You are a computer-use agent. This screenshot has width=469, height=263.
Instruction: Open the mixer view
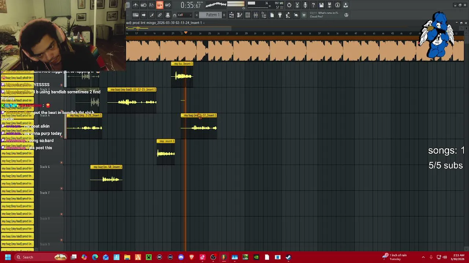[x=256, y=15]
